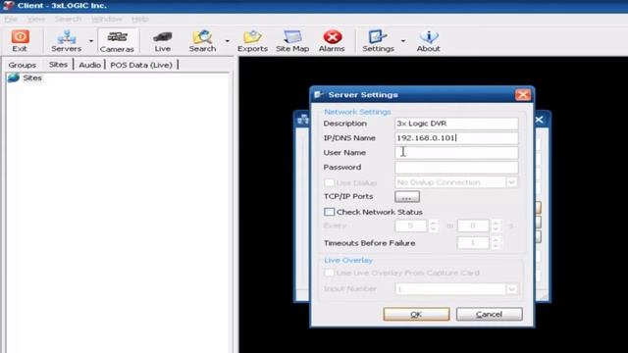628x353 pixels.
Task: Open the Help menu
Action: pos(139,20)
